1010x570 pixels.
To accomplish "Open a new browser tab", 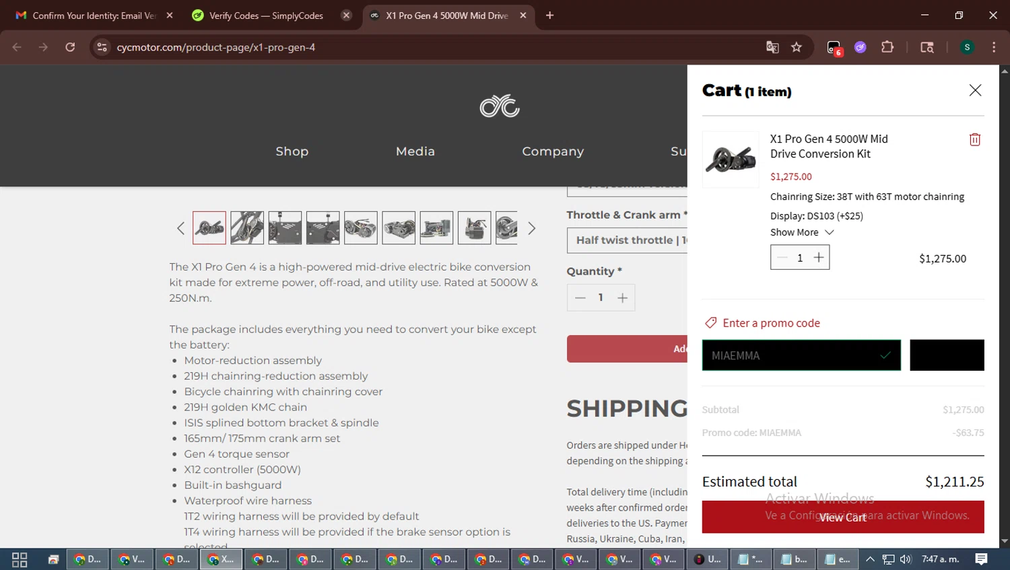I will coord(549,15).
